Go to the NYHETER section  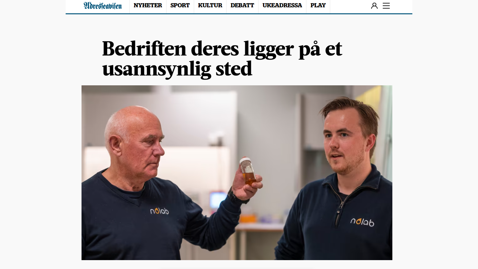[x=148, y=5]
